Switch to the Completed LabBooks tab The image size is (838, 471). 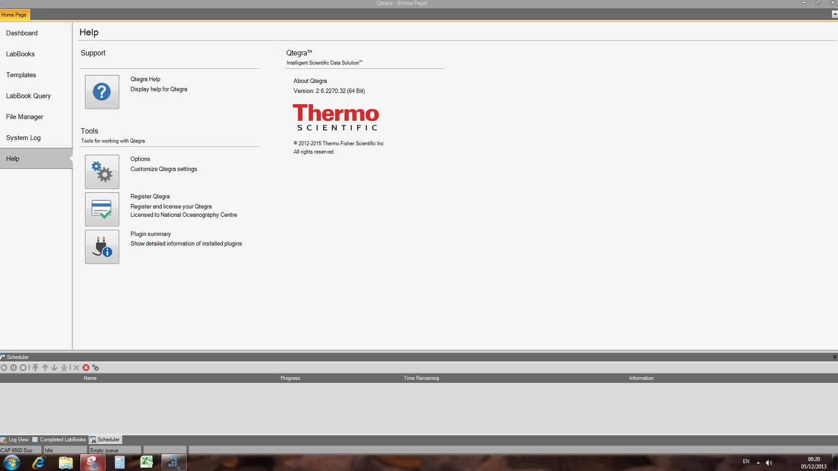tap(59, 440)
